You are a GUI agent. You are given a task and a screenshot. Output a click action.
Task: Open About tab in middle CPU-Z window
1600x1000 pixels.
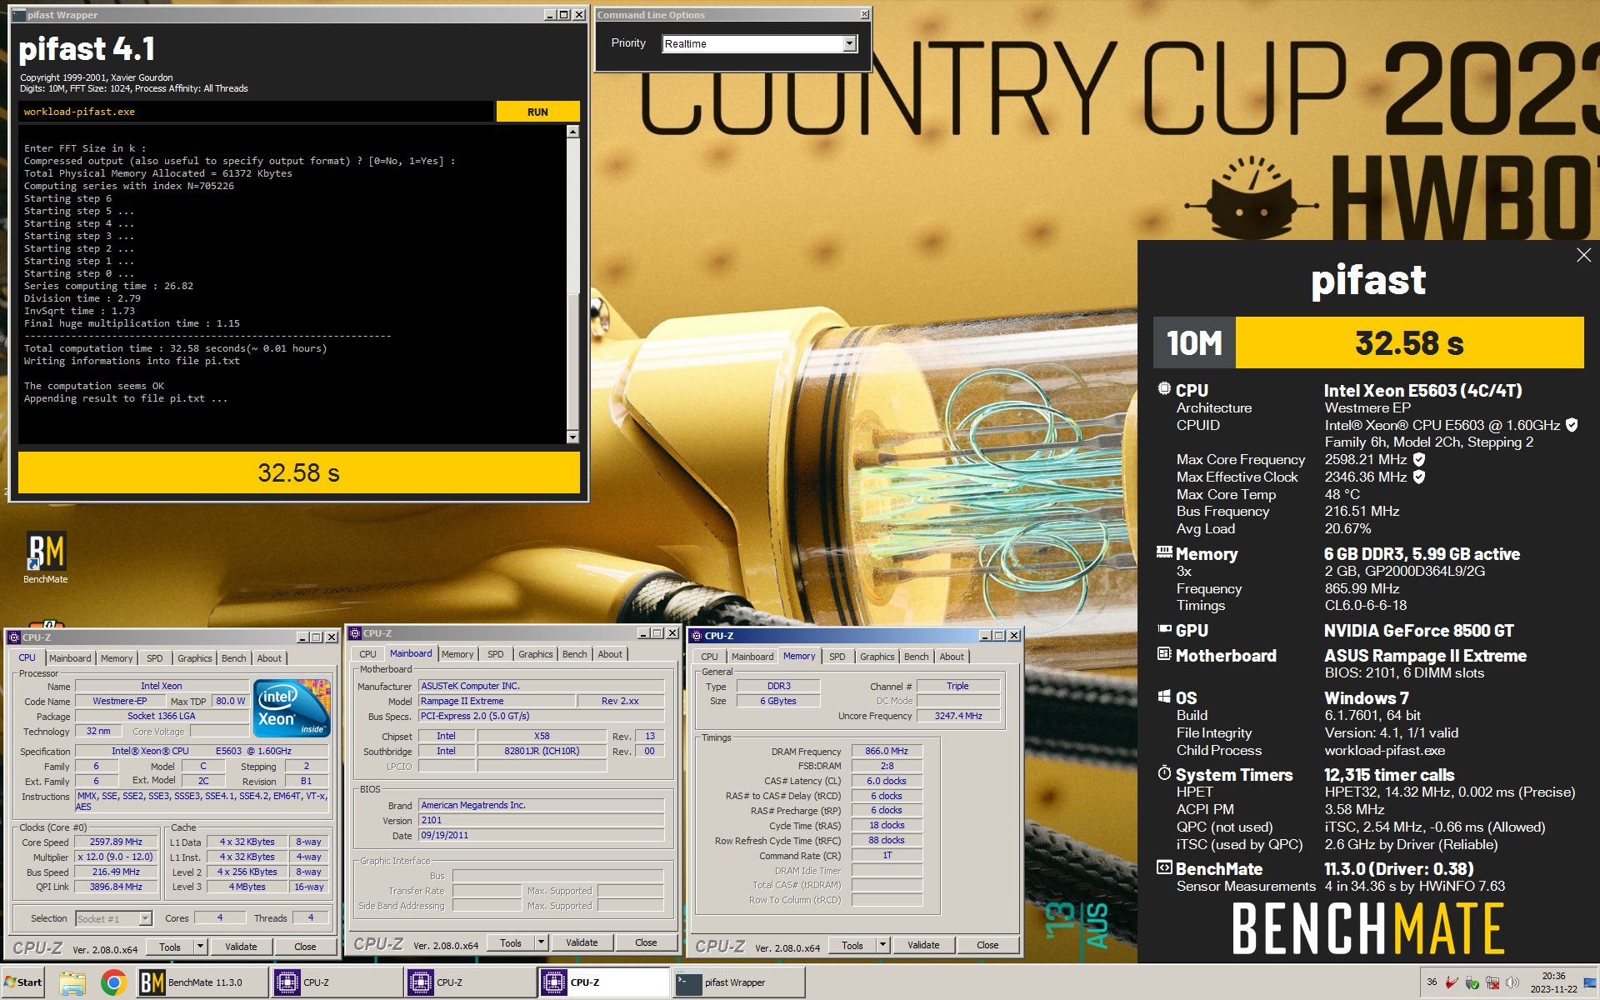(x=610, y=654)
